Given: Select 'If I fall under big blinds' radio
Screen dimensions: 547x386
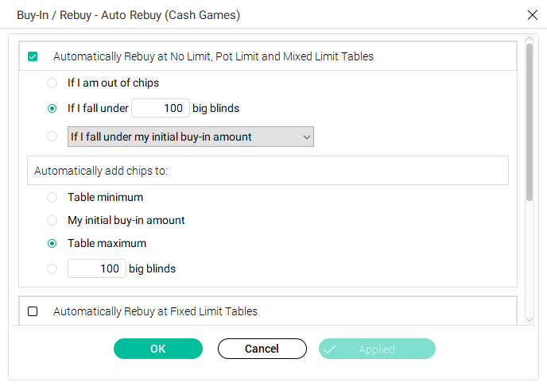Looking at the screenshot, I should 52,108.
